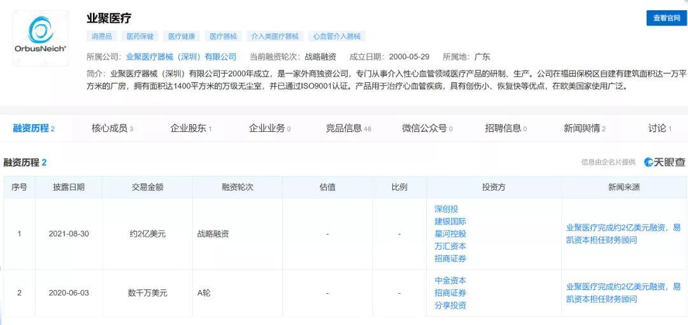Switch to the 企业股东 tab
688x325 pixels.
pos(191,128)
